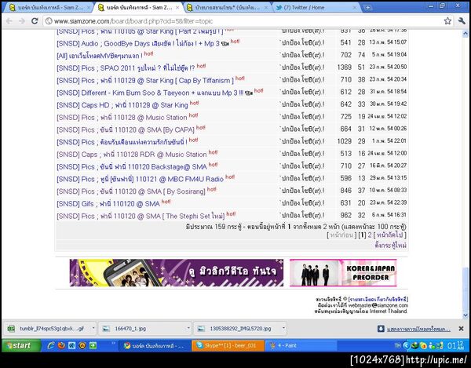Click the TH language indicator in tray
The image size is (471, 368).
(397, 345)
